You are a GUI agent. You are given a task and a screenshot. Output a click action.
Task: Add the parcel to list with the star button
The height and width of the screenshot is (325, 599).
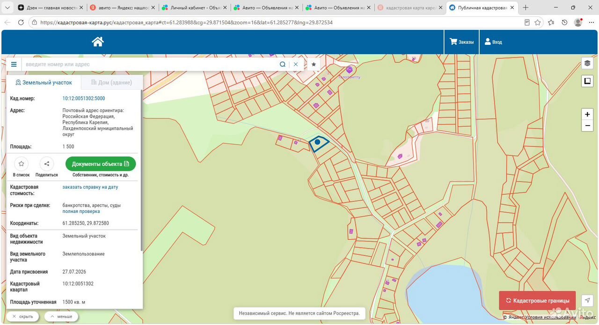tap(22, 164)
